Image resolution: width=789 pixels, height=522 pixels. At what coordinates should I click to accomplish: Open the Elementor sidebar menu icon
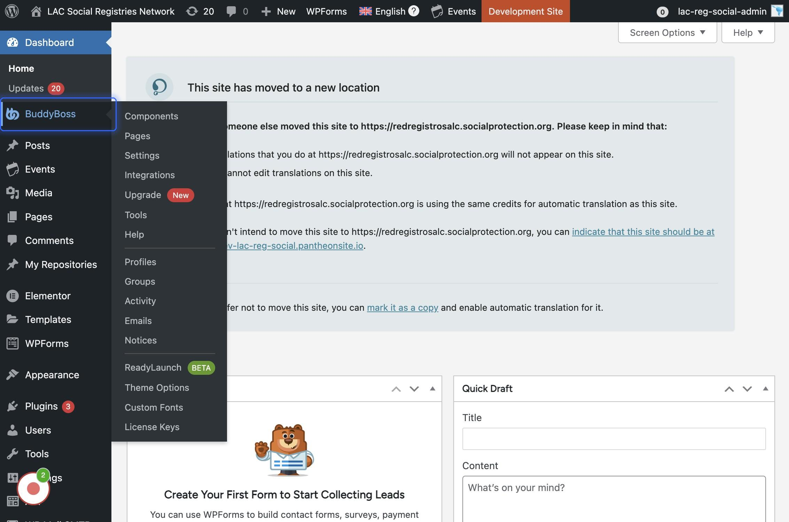(13, 296)
